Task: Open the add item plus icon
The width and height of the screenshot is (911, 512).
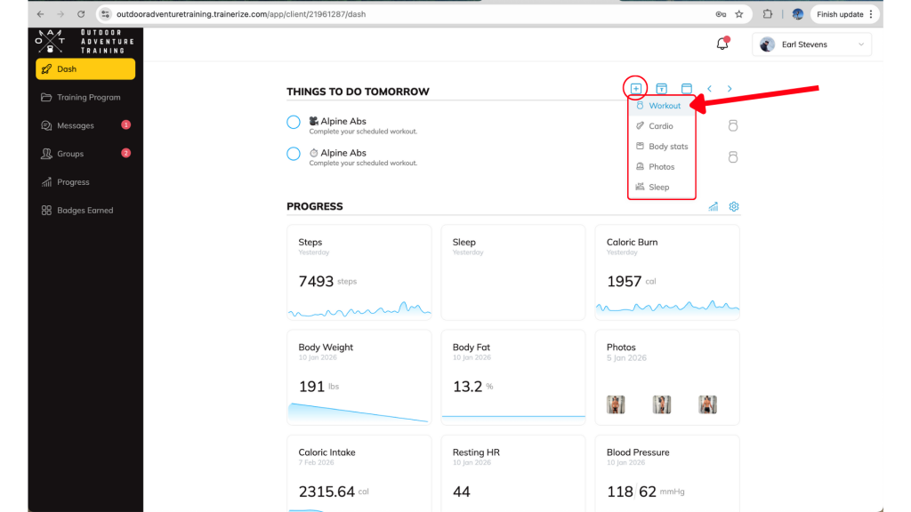Action: tap(636, 89)
